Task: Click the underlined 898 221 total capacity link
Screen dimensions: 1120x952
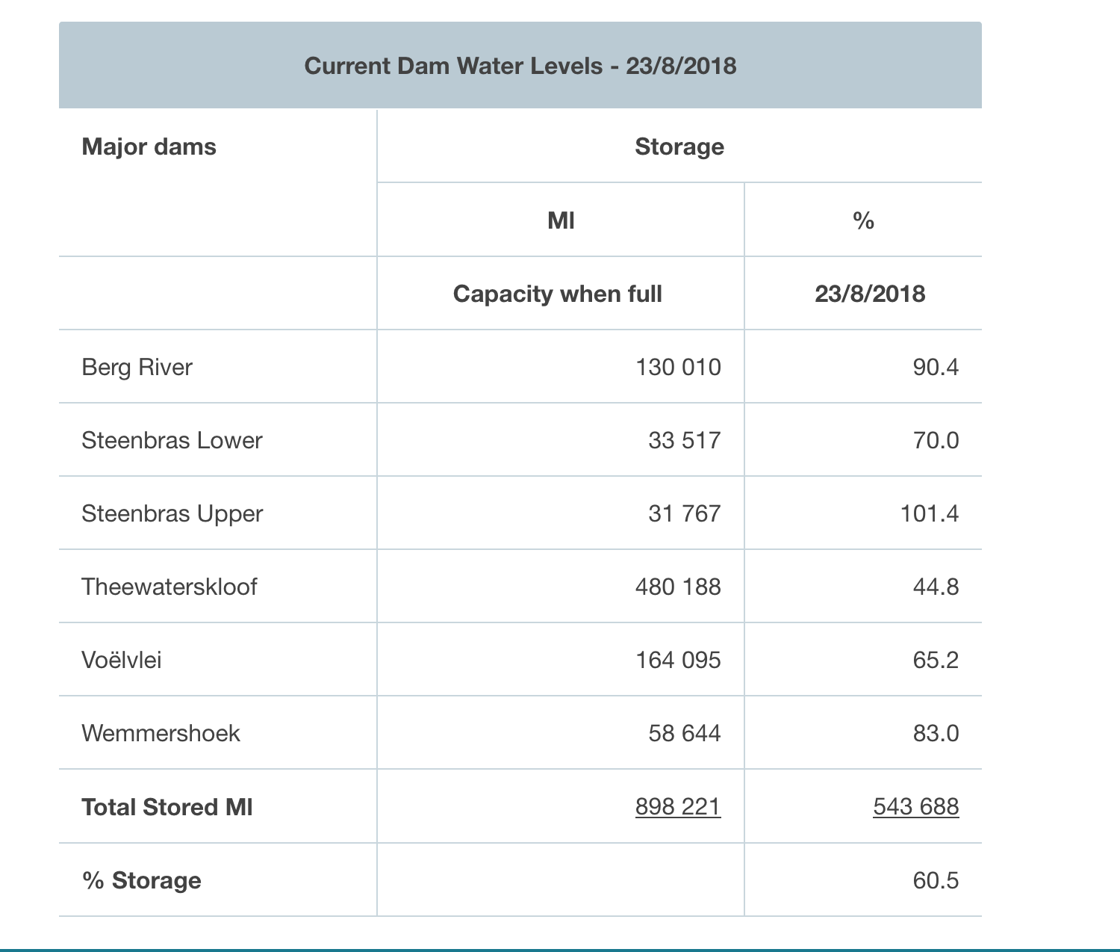Action: pos(678,807)
